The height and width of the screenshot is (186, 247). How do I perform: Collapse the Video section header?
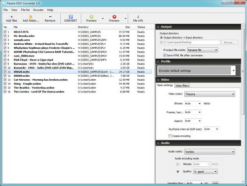[x=198, y=80]
